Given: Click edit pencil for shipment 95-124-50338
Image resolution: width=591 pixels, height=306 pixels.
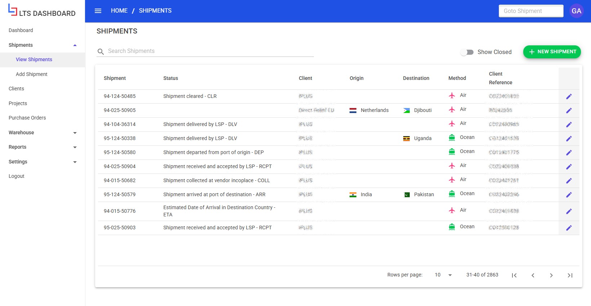Looking at the screenshot, I should click(x=569, y=139).
